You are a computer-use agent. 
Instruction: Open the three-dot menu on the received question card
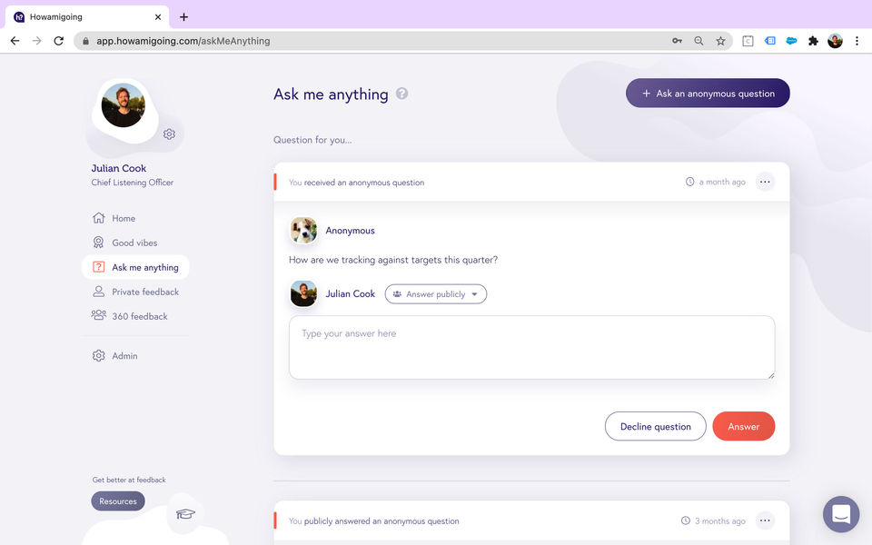coord(765,182)
